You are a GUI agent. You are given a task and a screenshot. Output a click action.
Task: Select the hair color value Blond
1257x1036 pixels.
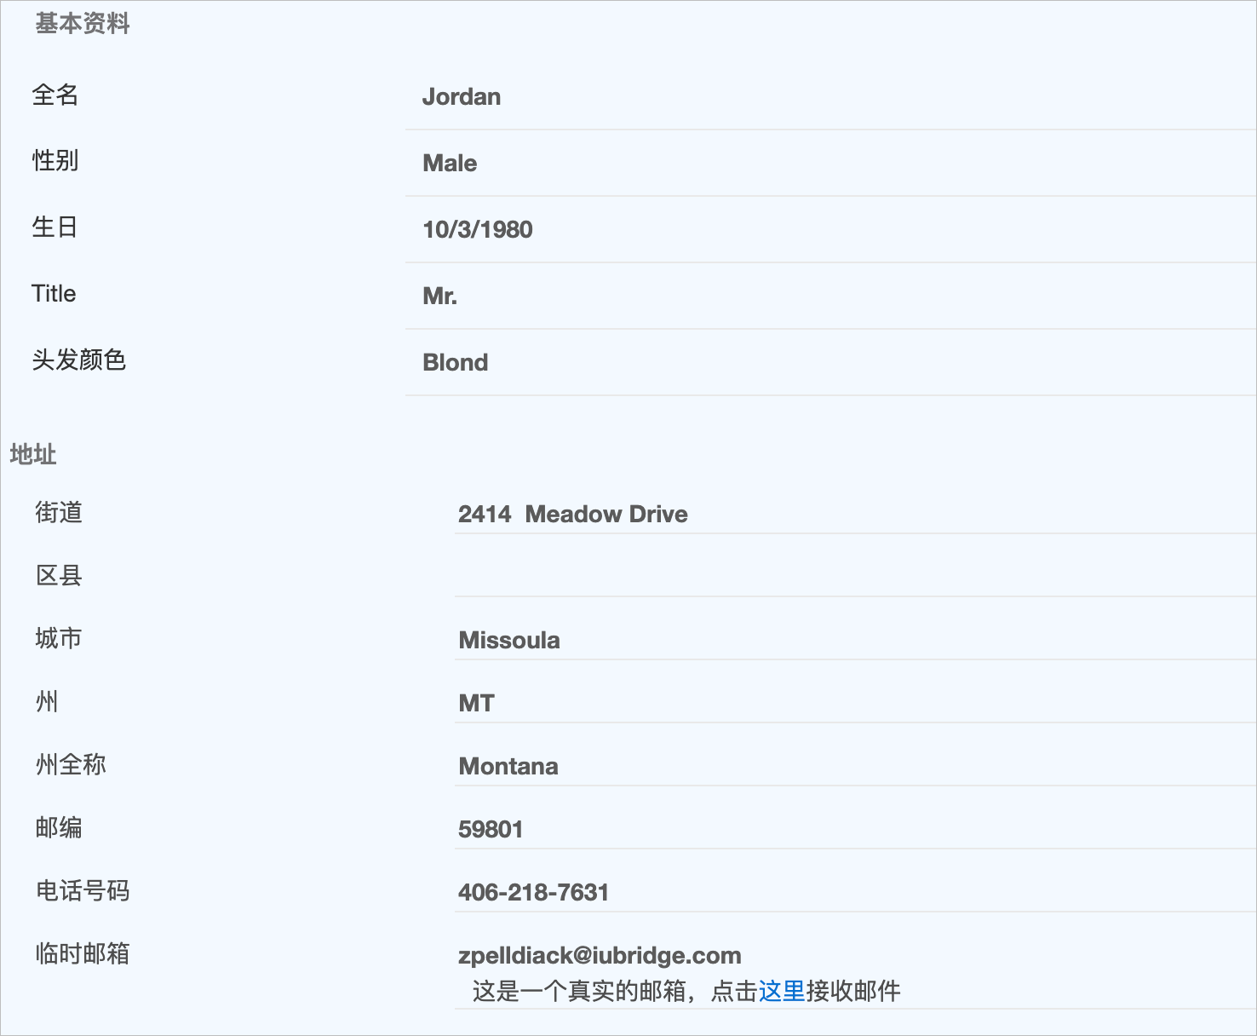pos(456,363)
